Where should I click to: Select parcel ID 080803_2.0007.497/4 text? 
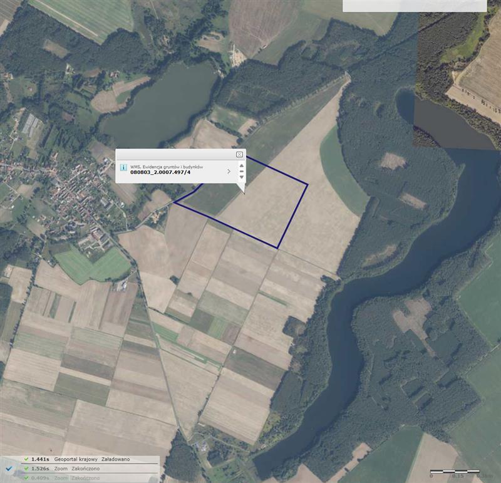point(160,172)
